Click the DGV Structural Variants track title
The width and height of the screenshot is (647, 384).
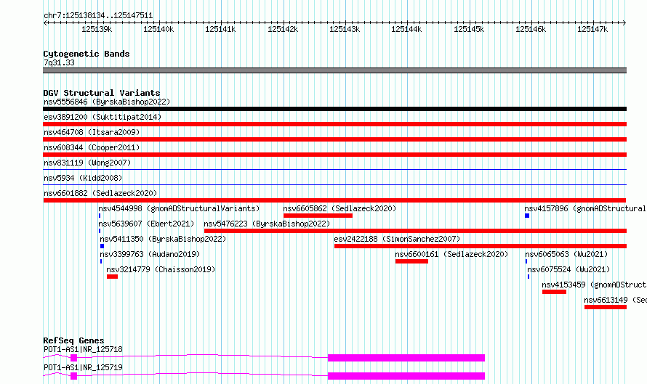(x=102, y=93)
